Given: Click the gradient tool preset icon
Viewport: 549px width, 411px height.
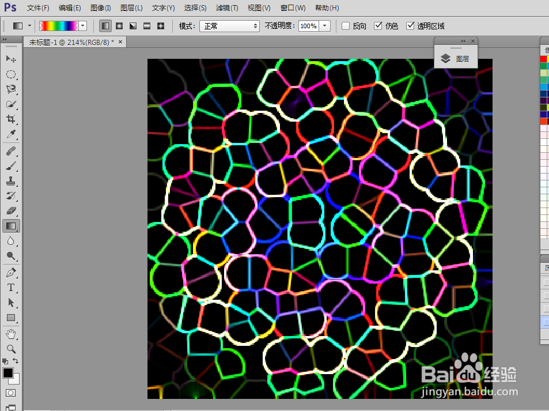Looking at the screenshot, I should click(18, 26).
